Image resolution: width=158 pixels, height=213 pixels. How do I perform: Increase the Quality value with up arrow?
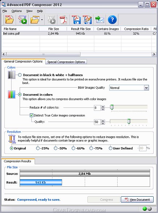point(103,120)
